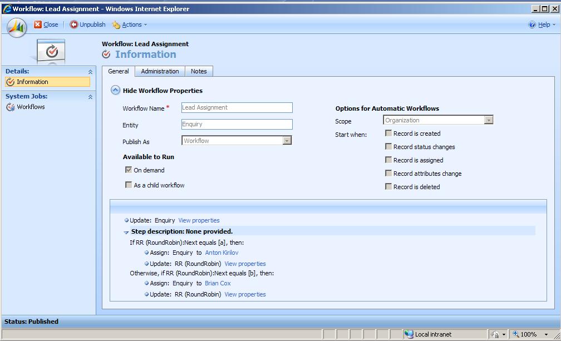561x341 pixels.
Task: Open the Anton Kirilov user link
Action: [x=222, y=253]
